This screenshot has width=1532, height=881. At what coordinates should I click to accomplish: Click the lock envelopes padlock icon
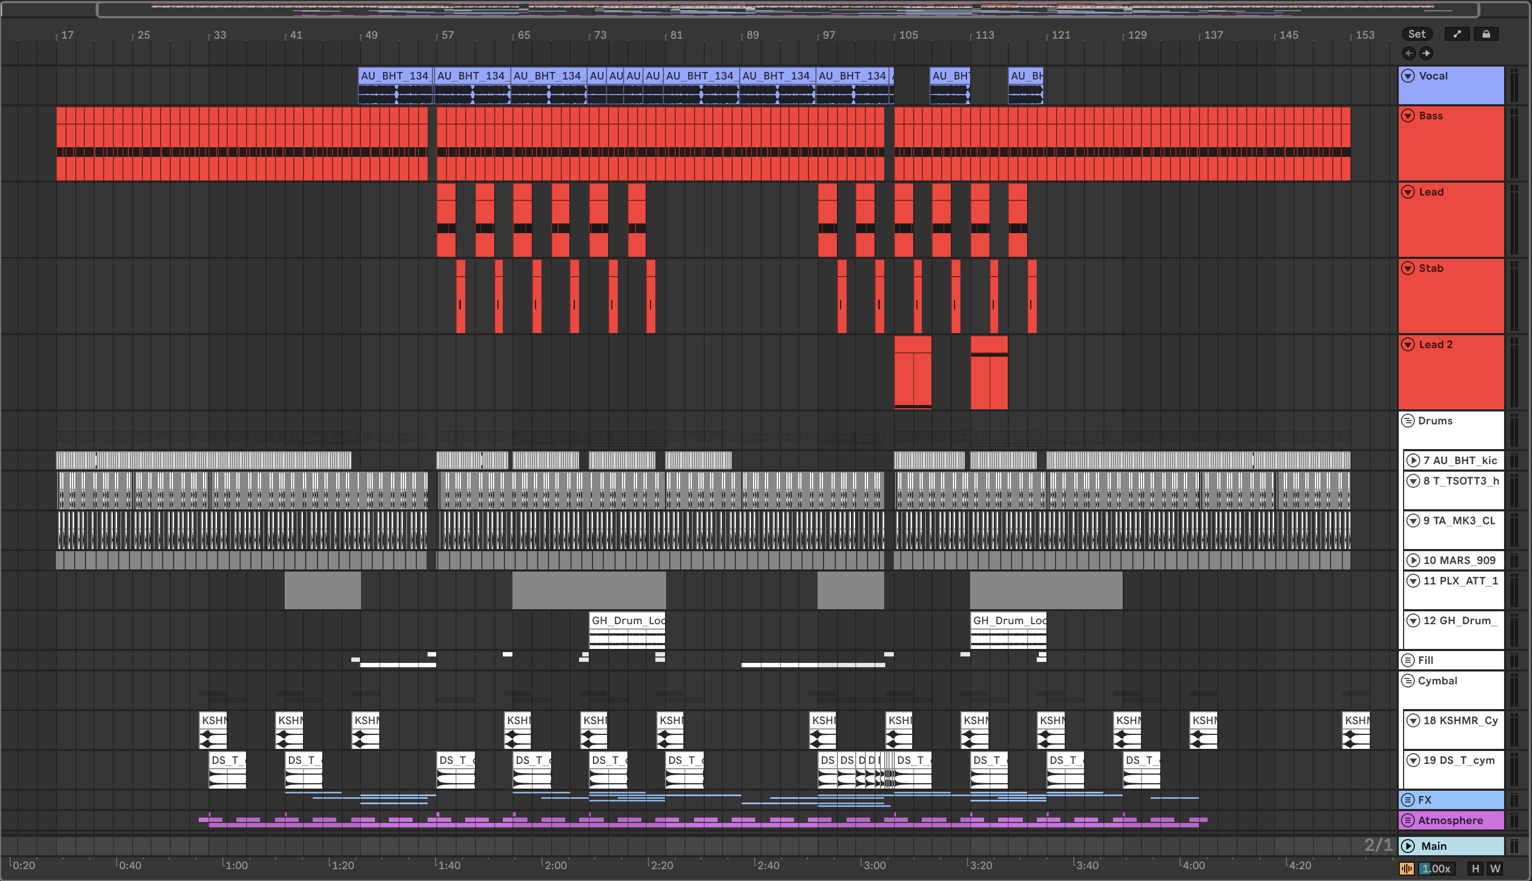click(x=1486, y=34)
